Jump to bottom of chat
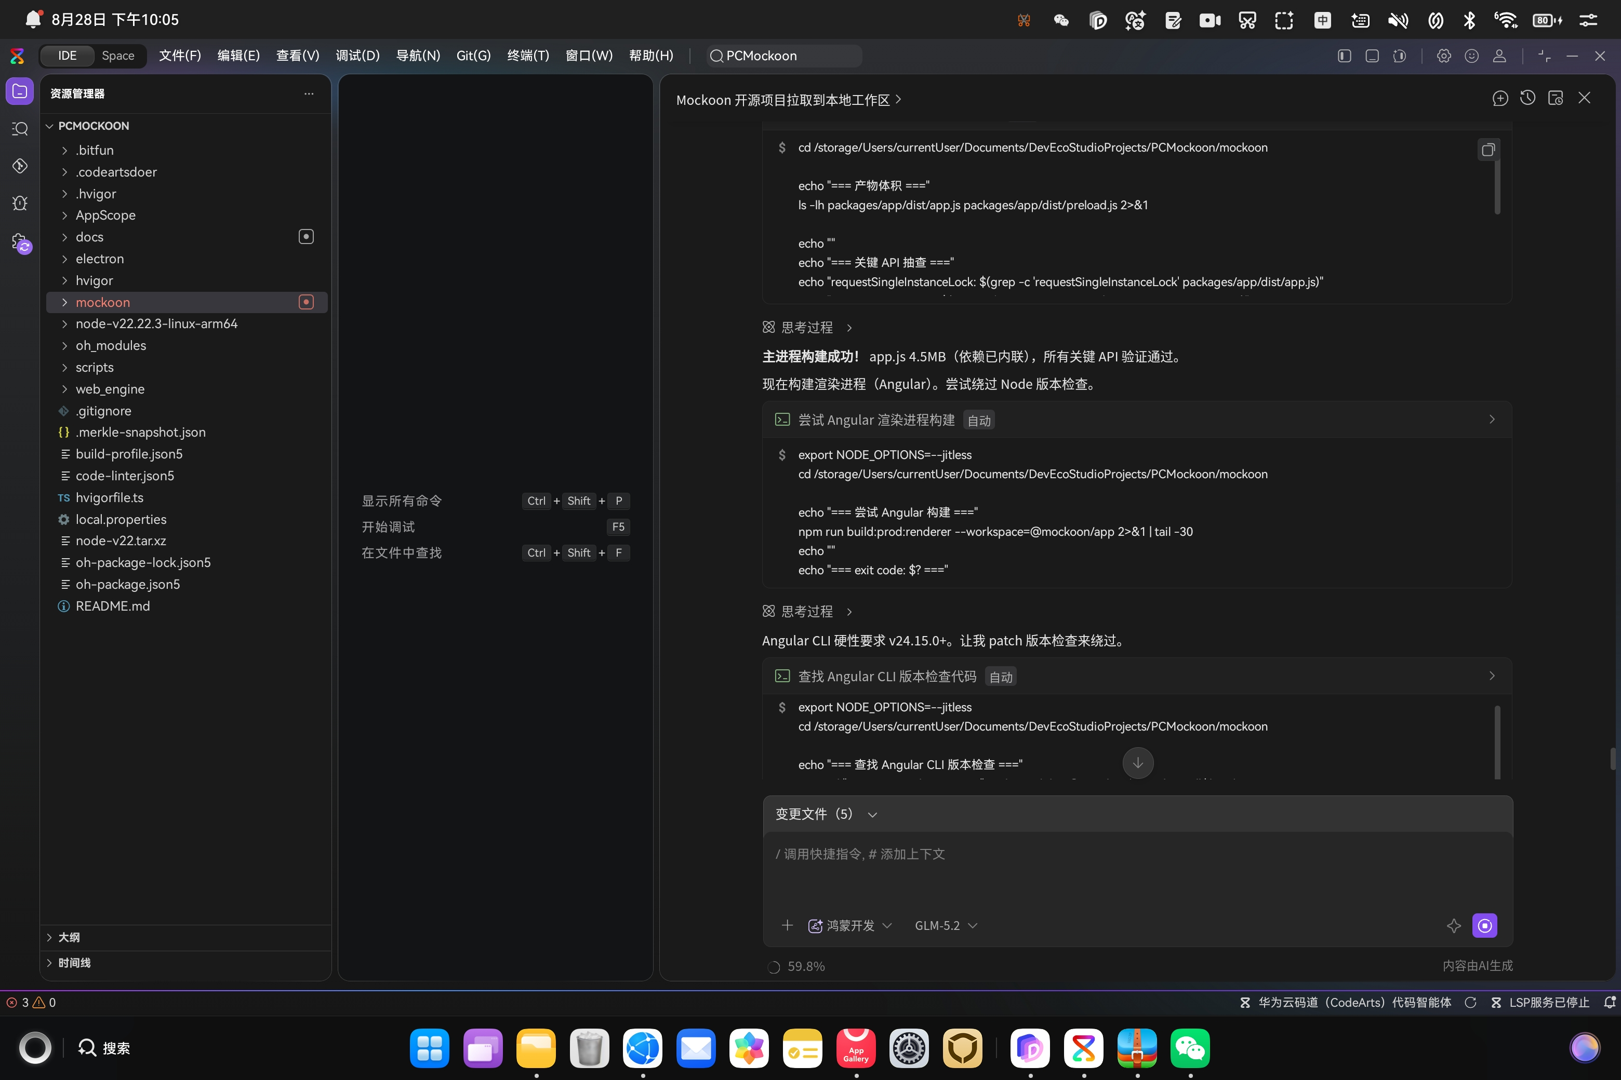1621x1080 pixels. click(1137, 762)
